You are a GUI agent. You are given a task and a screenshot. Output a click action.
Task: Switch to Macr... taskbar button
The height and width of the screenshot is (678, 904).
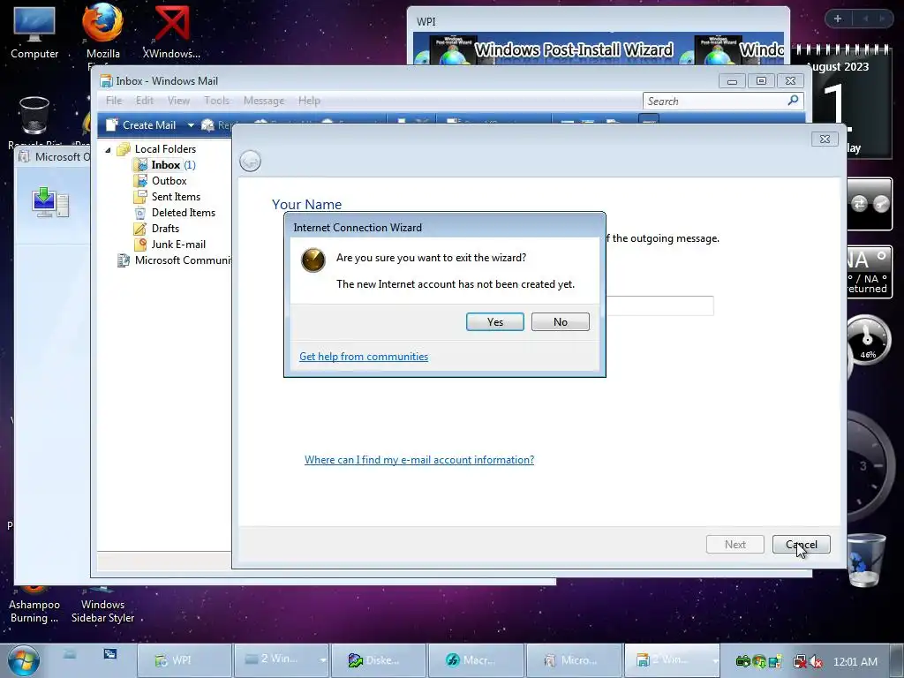[475, 660]
